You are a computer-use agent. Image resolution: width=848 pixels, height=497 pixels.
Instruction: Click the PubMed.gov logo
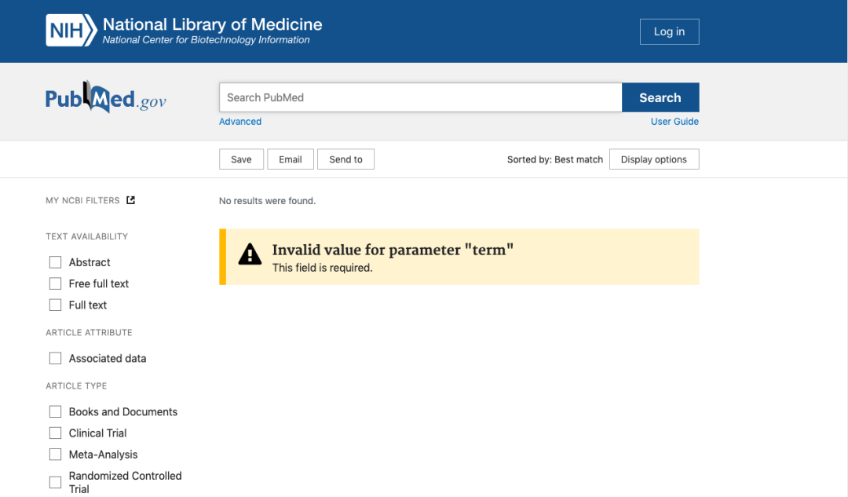106,98
